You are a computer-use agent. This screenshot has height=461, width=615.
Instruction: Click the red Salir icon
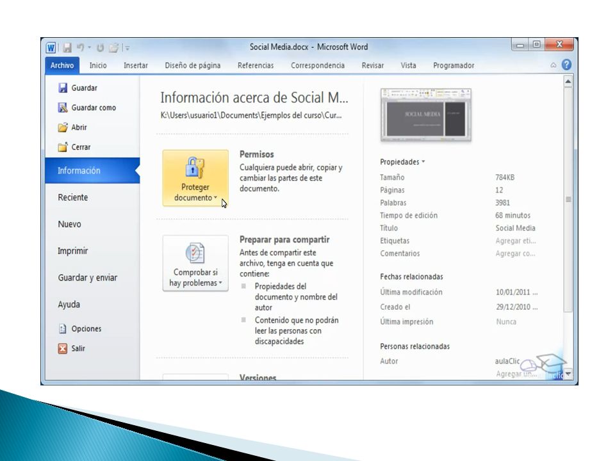[x=62, y=348]
